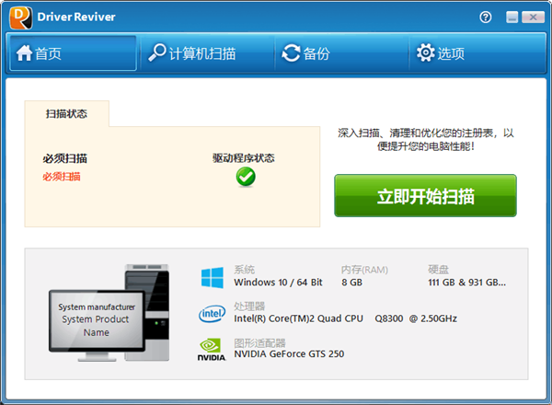Click the 深入扫描 description text
Viewport: 552px width, 405px height.
(x=426, y=140)
